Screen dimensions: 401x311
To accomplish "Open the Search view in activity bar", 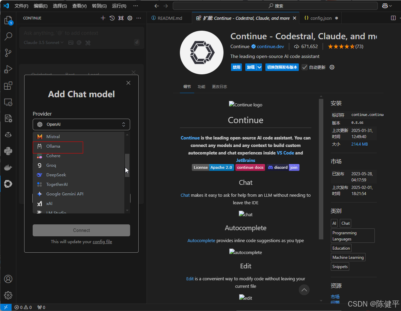I will click(x=8, y=36).
